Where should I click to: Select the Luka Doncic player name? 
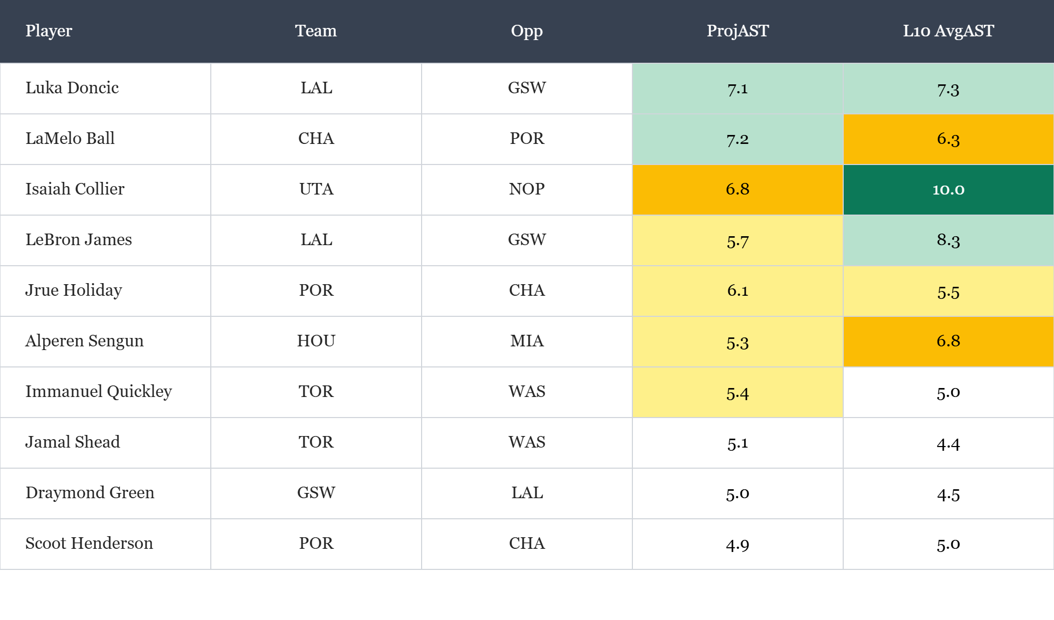(72, 88)
